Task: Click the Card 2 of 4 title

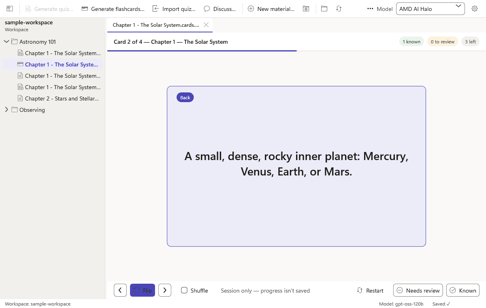Action: point(171,42)
